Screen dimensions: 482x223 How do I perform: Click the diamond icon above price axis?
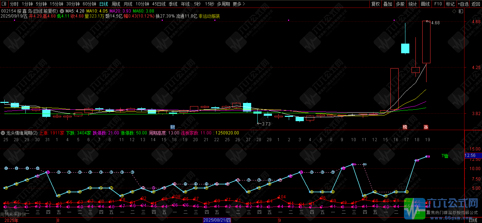click(x=454, y=11)
